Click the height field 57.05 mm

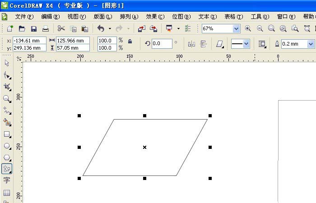(73, 48)
